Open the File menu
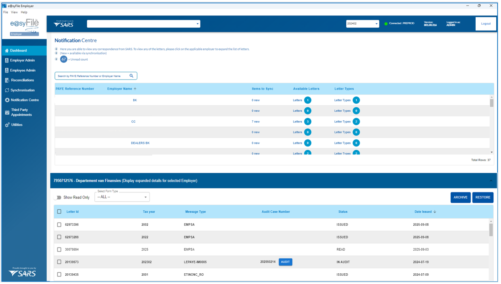The width and height of the screenshot is (501, 284). pos(6,12)
